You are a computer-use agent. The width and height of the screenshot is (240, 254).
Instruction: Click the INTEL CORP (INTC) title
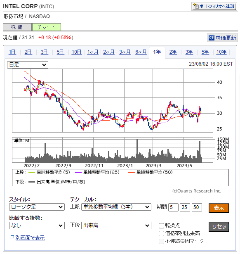(x=28, y=6)
